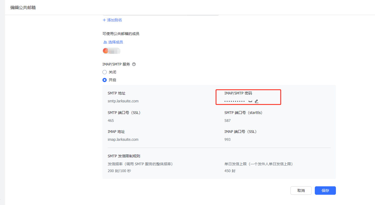The width and height of the screenshot is (375, 205).
Task: Open the 选择成员 member picker link
Action: coord(115,42)
